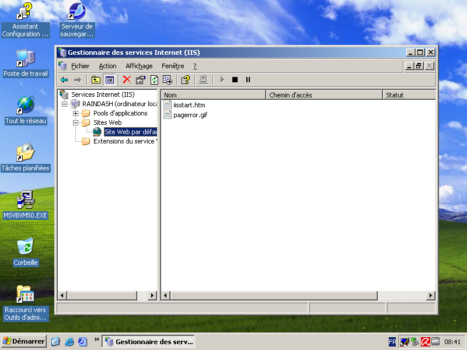Collapse the Sites Web node
The width and height of the screenshot is (467, 350).
75,122
